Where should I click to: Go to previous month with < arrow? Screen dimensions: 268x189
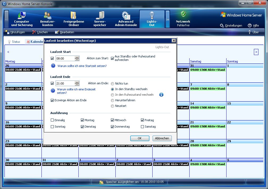[8, 52]
